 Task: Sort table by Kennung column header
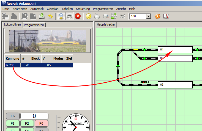[x=12, y=58]
